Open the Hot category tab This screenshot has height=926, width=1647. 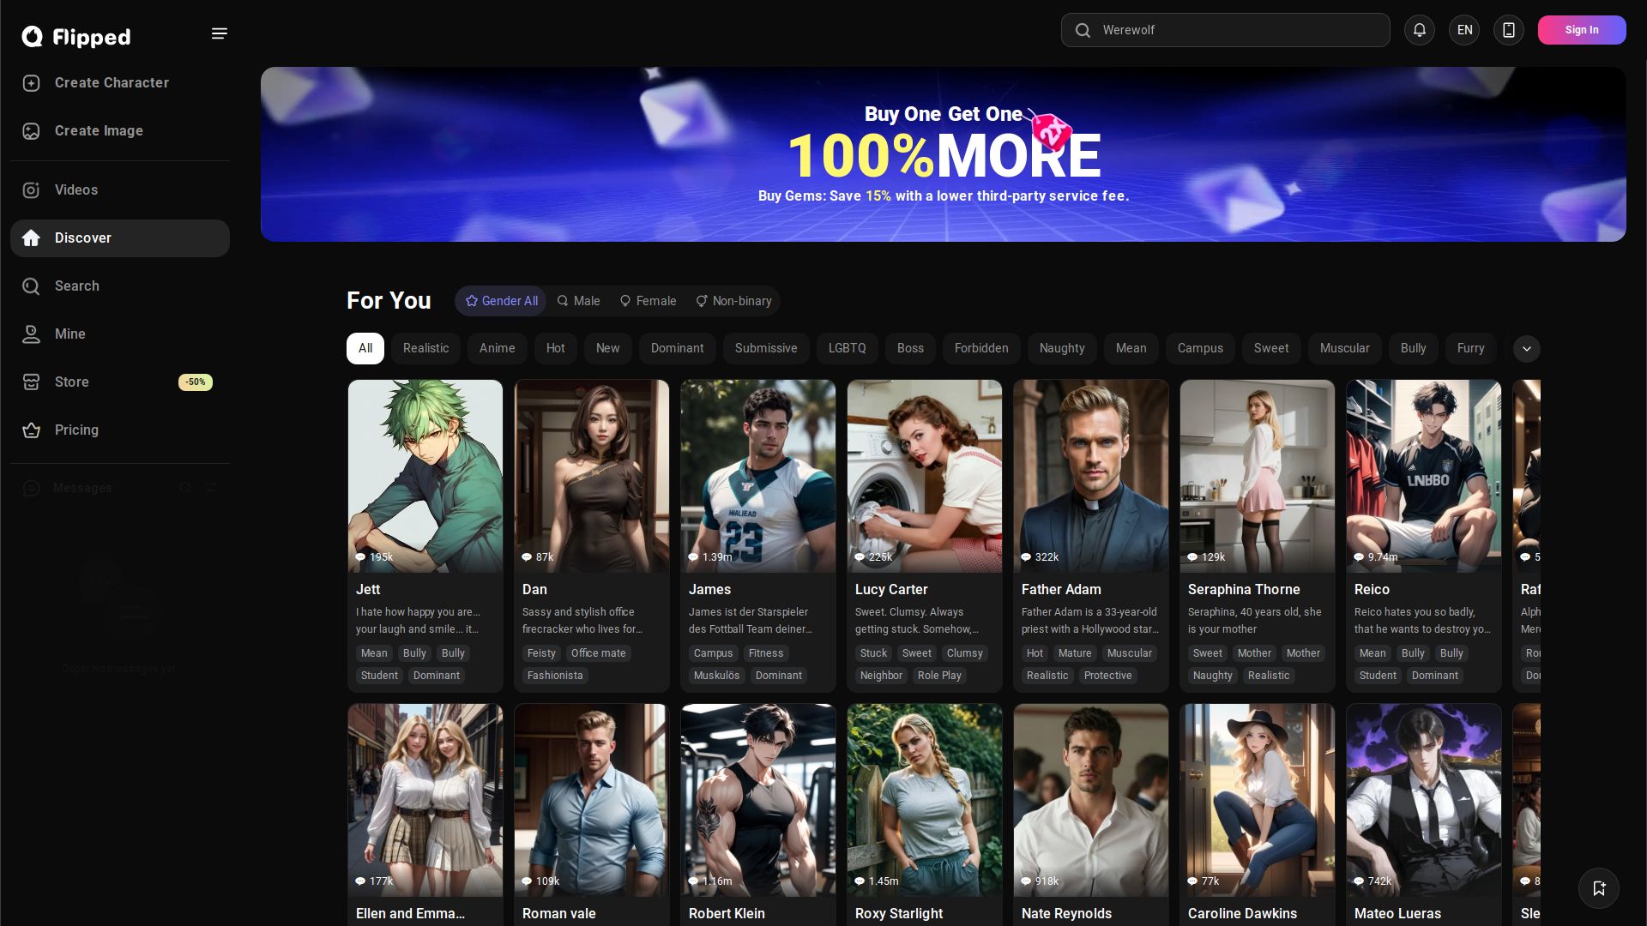pyautogui.click(x=556, y=349)
